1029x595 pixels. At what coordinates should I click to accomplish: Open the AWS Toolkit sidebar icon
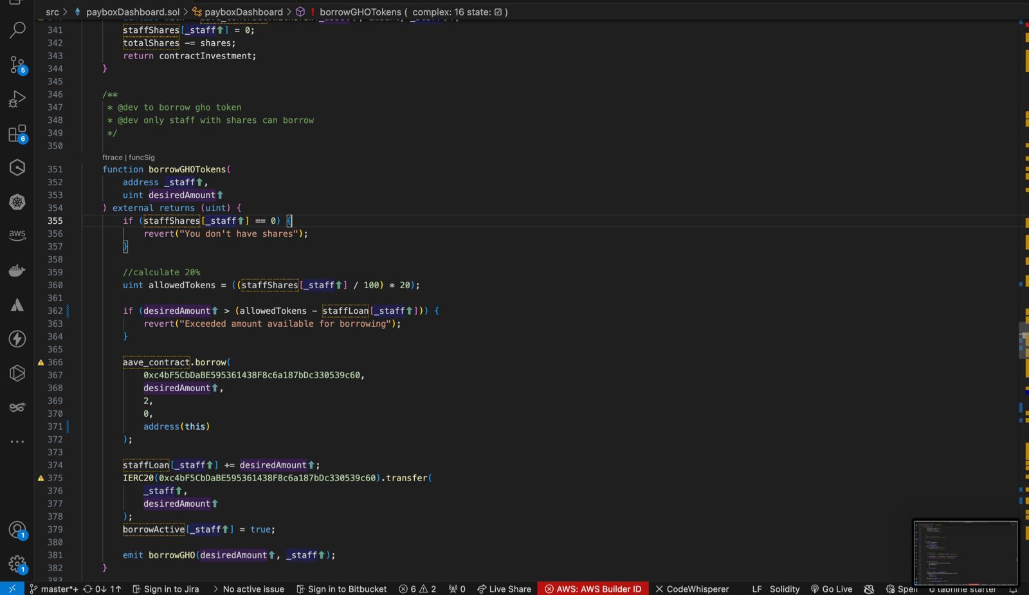coord(17,235)
